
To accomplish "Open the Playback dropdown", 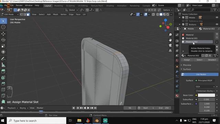I will (x=13, y=108).
